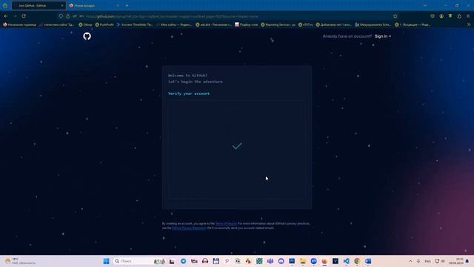Open the Firefox application menu
The height and width of the screenshot is (267, 474).
click(468, 16)
